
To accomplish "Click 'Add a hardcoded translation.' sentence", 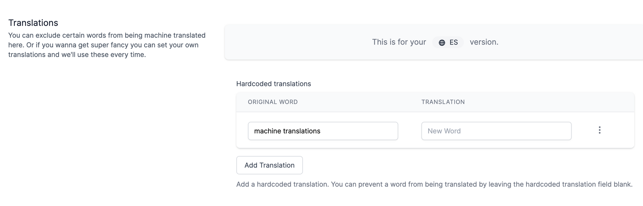I will (283, 184).
